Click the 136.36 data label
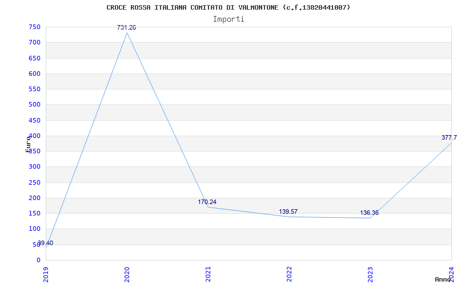The width and height of the screenshot is (457, 285). click(x=369, y=213)
